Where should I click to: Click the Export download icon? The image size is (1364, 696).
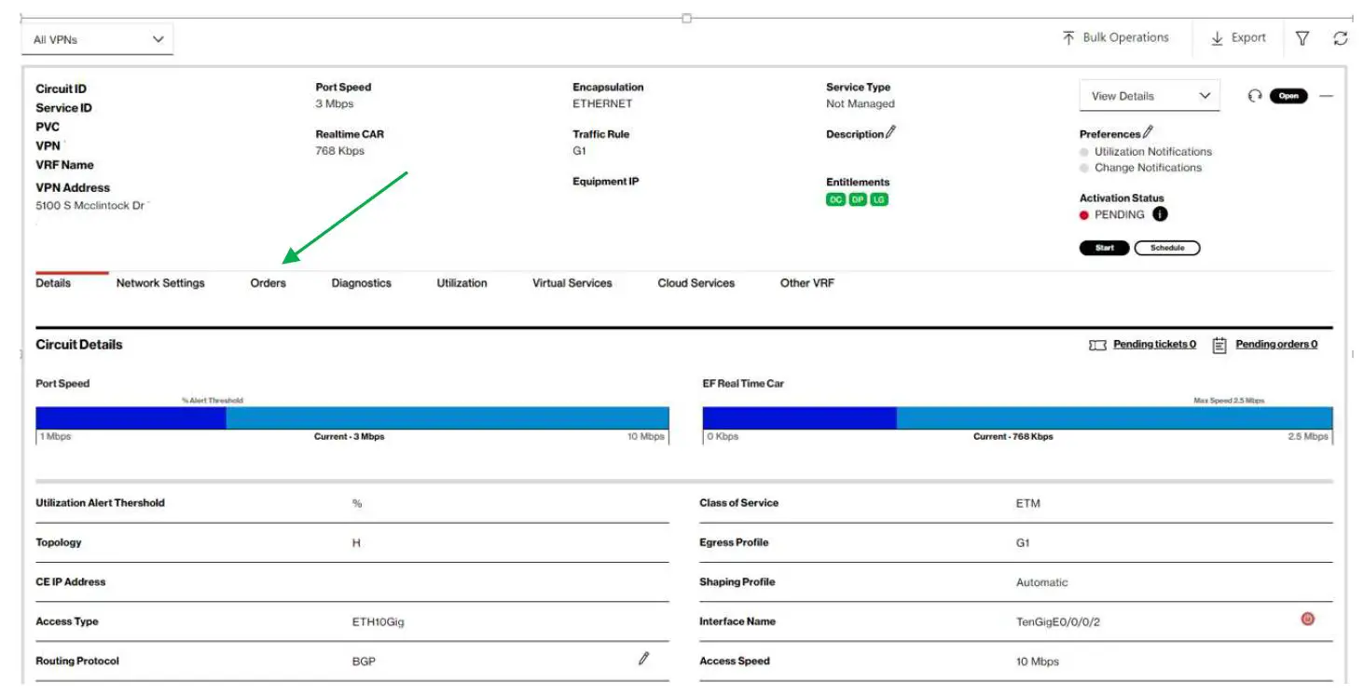tap(1217, 37)
